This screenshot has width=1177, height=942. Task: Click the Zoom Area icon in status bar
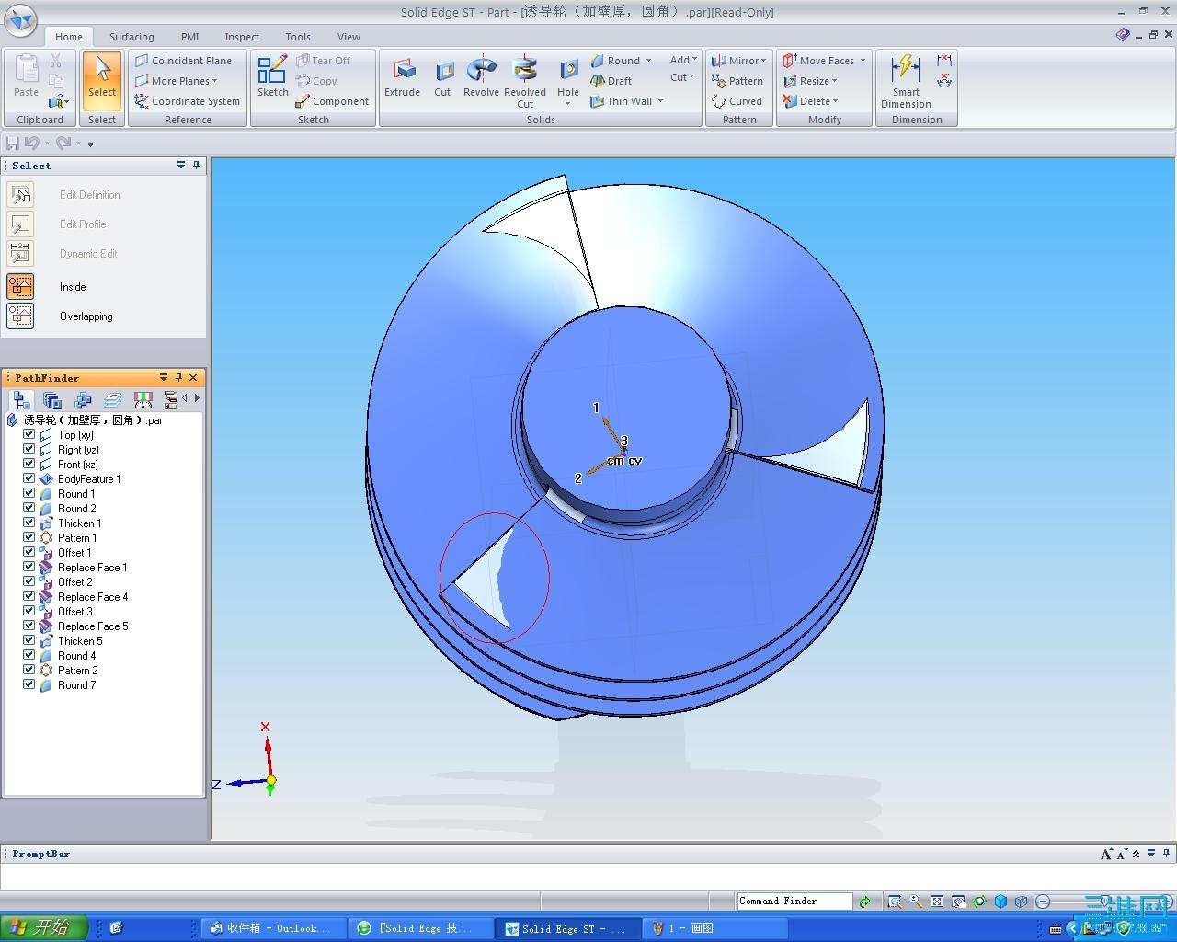point(895,902)
